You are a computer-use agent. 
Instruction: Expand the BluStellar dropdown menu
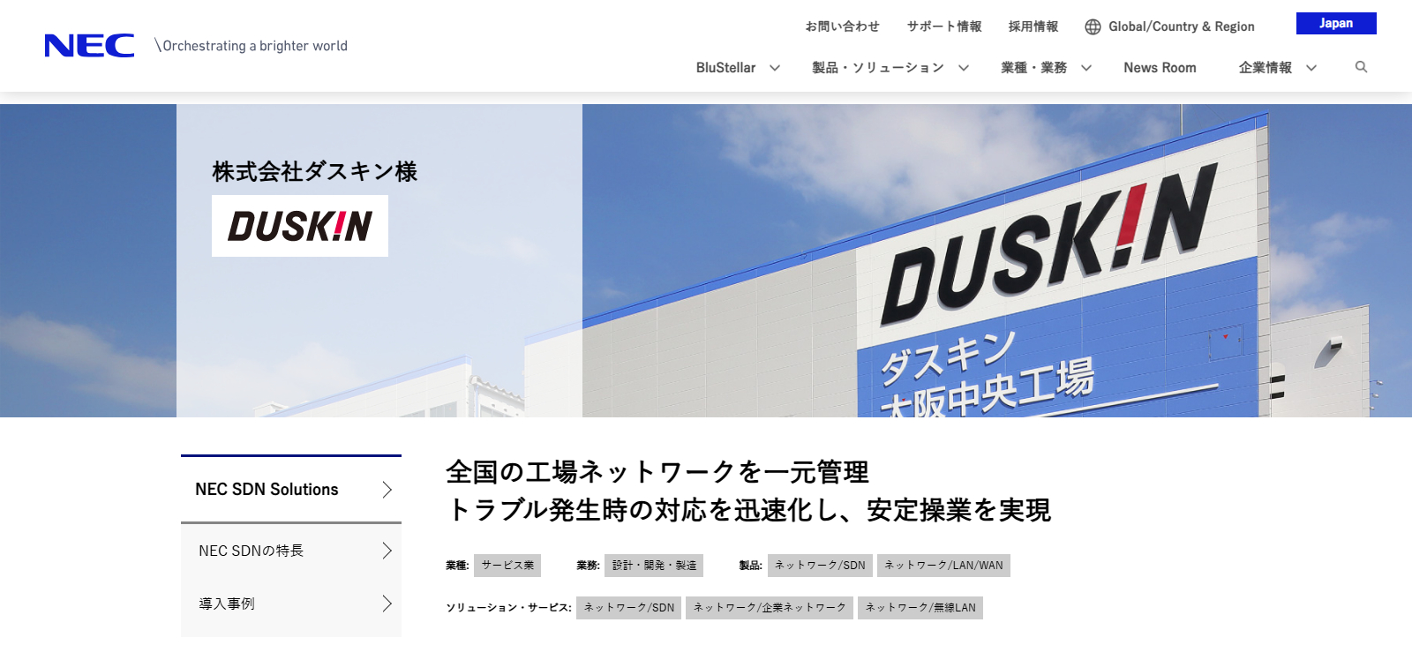tap(774, 68)
